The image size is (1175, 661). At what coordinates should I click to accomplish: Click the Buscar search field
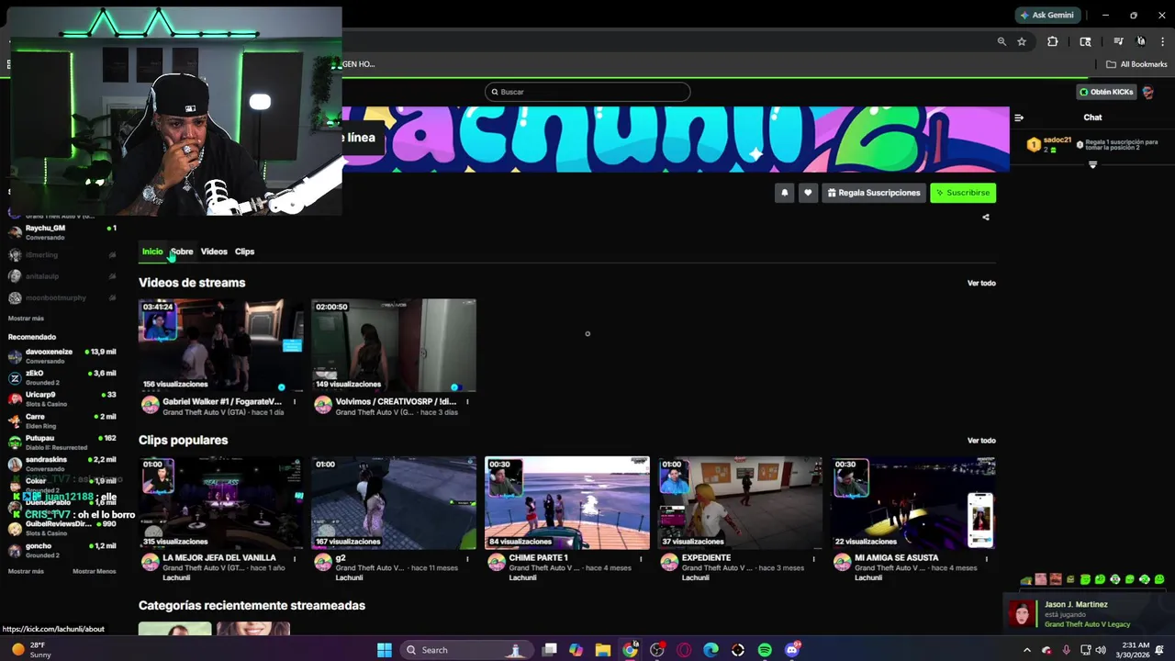click(587, 92)
